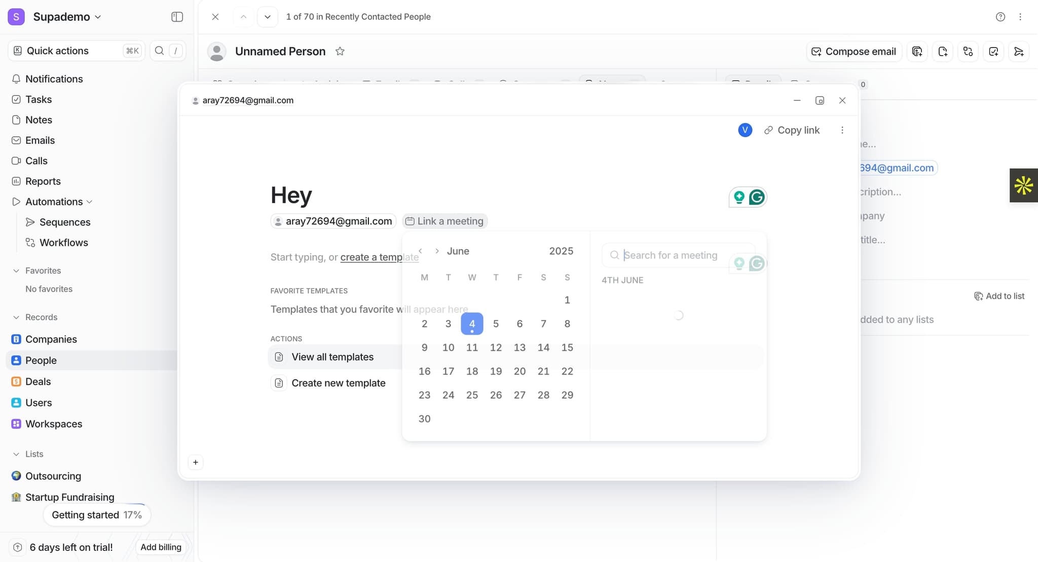Click Add billing button

coord(161,547)
